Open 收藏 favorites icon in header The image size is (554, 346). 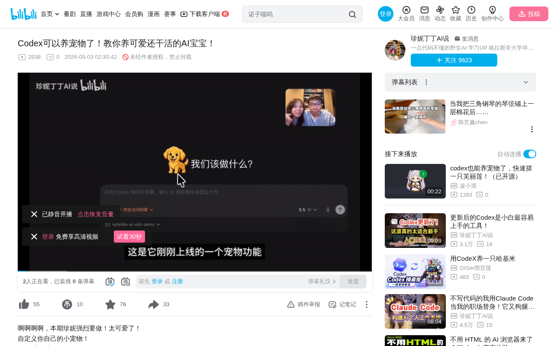point(456,14)
